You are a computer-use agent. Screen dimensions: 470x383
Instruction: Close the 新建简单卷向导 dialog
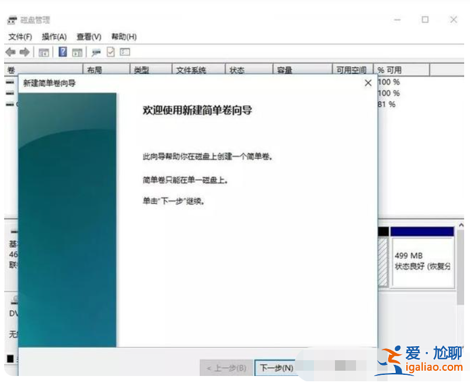click(x=368, y=83)
